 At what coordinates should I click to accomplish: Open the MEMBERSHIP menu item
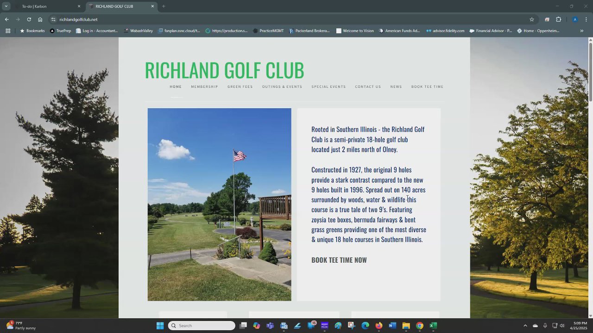click(x=204, y=87)
